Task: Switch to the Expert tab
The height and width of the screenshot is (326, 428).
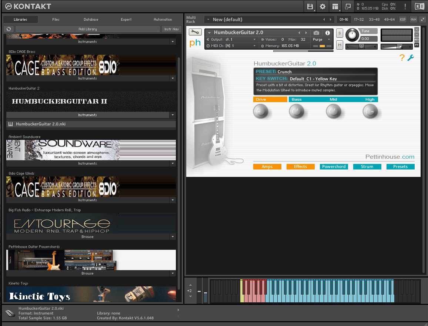Action: pos(126,19)
